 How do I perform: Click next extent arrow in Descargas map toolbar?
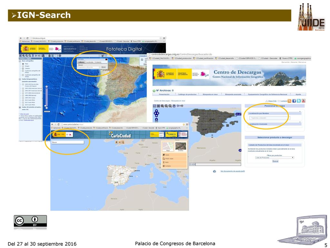tap(182, 106)
